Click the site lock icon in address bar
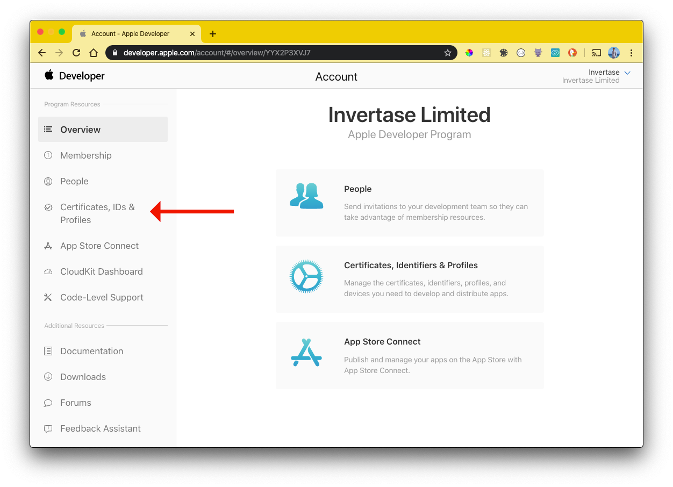This screenshot has height=487, width=673. tap(114, 53)
